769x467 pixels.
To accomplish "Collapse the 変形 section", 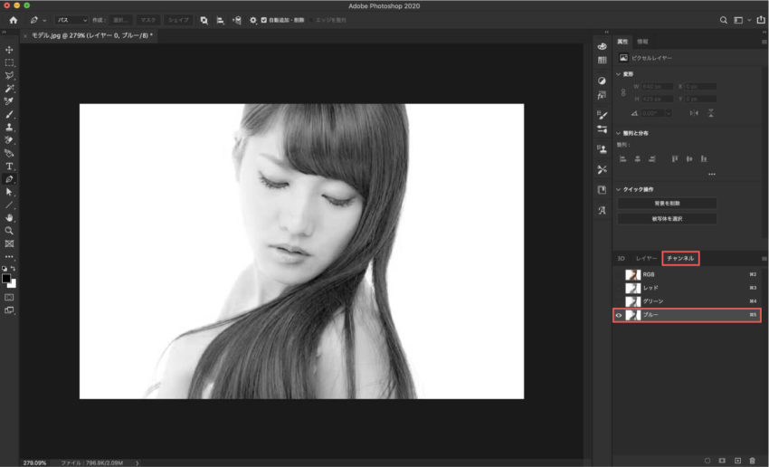I will [x=619, y=74].
